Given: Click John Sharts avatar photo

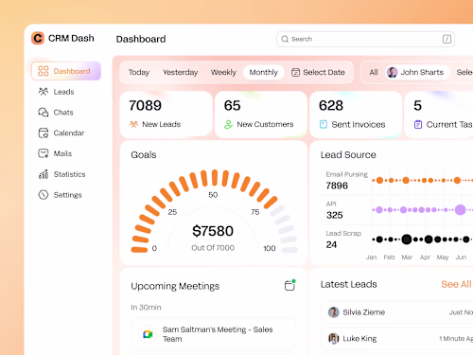Looking at the screenshot, I should coord(393,72).
